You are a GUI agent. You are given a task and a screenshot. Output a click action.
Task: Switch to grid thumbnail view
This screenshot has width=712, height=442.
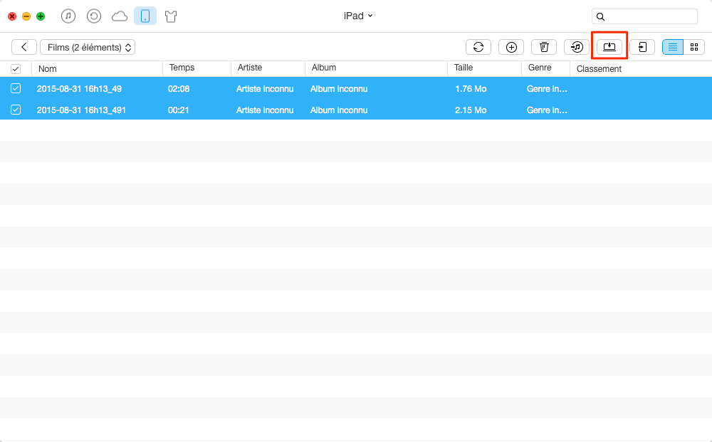coord(693,47)
